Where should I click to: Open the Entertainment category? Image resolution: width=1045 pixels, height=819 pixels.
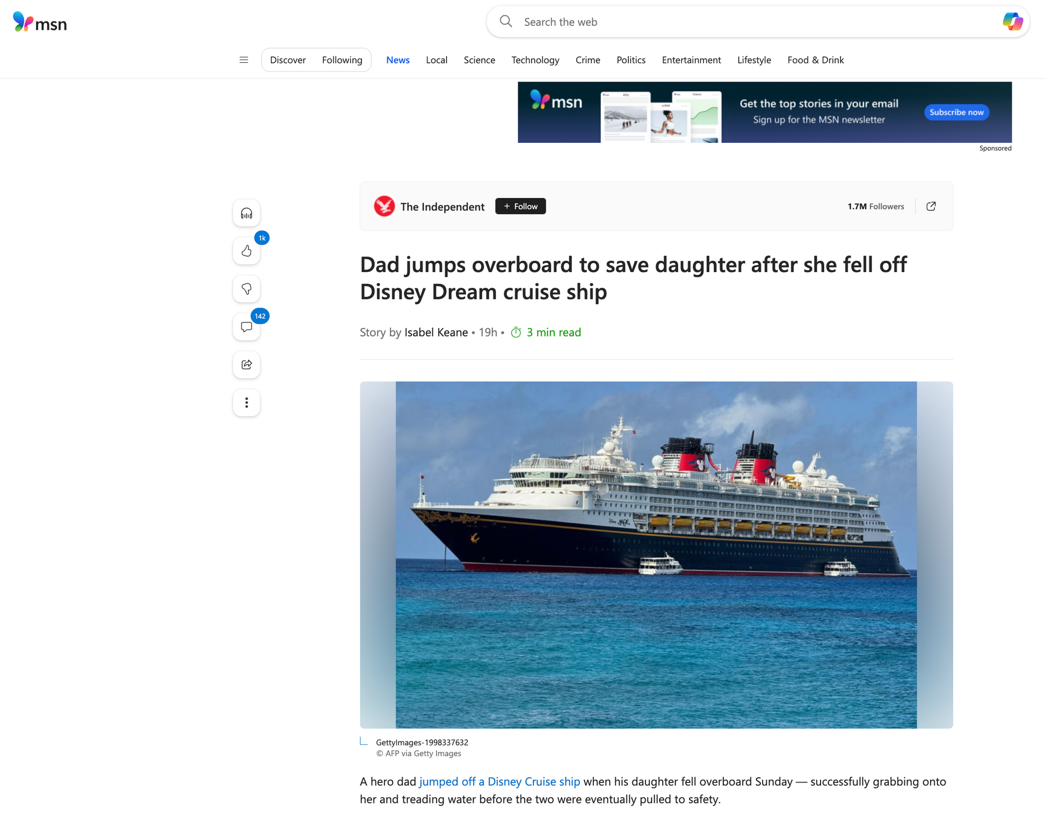pyautogui.click(x=692, y=60)
